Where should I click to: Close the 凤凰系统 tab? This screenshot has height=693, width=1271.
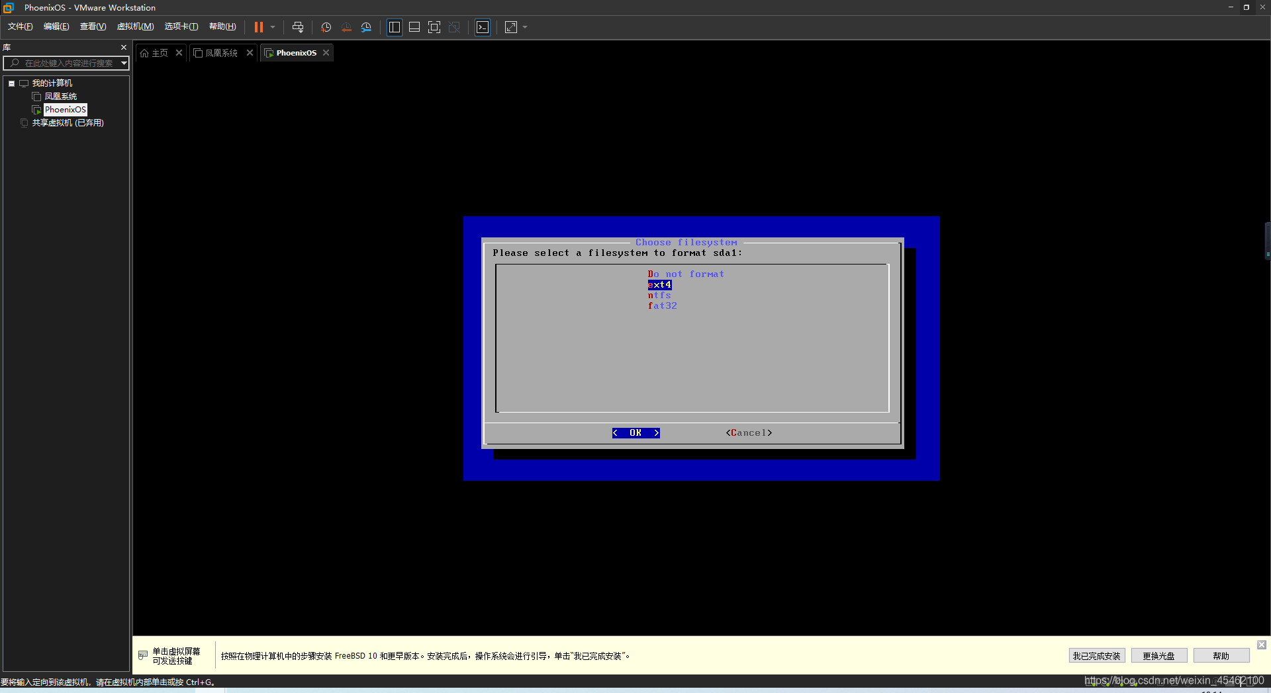pyautogui.click(x=250, y=53)
